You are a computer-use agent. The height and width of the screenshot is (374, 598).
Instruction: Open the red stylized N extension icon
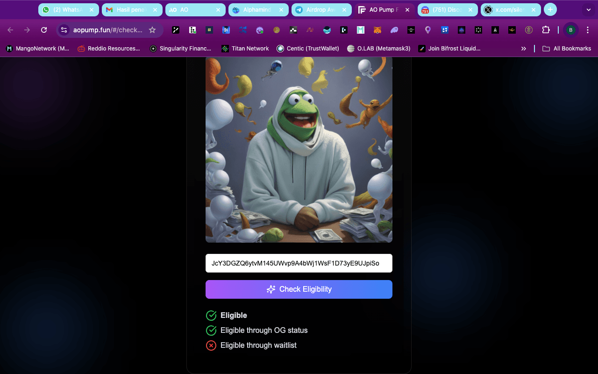pos(310,30)
